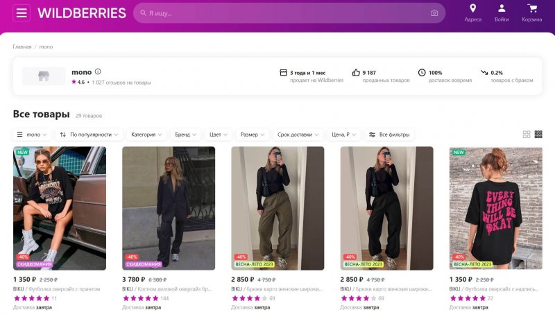Open the pink-print black t-shirt product thumbnail
555x319 pixels.
point(496,208)
